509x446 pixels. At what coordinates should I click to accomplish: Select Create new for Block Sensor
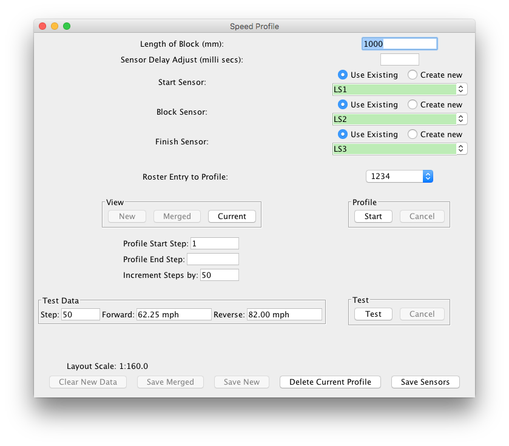tap(413, 104)
